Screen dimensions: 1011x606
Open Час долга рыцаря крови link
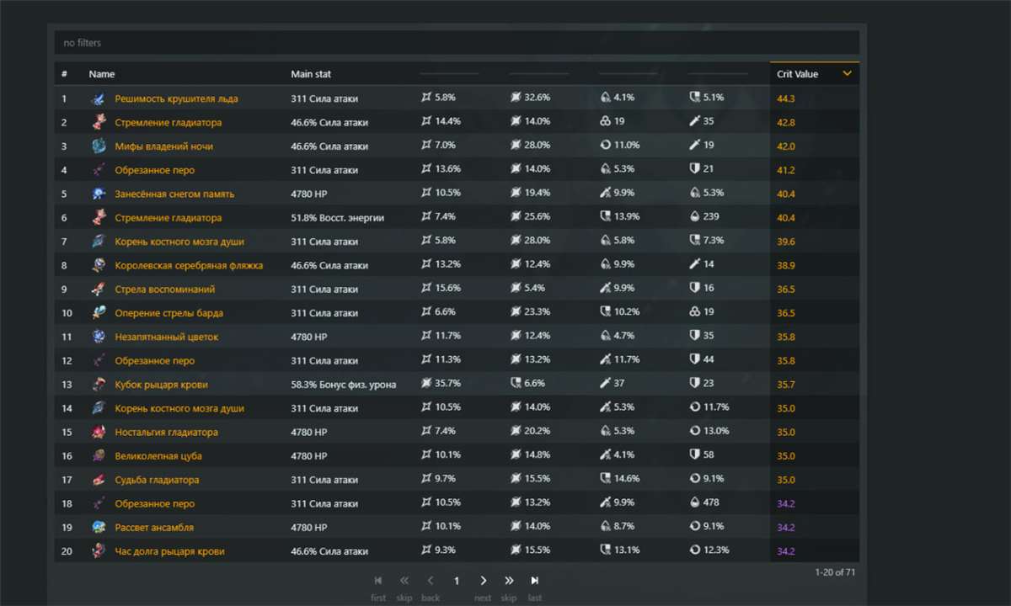click(x=169, y=551)
